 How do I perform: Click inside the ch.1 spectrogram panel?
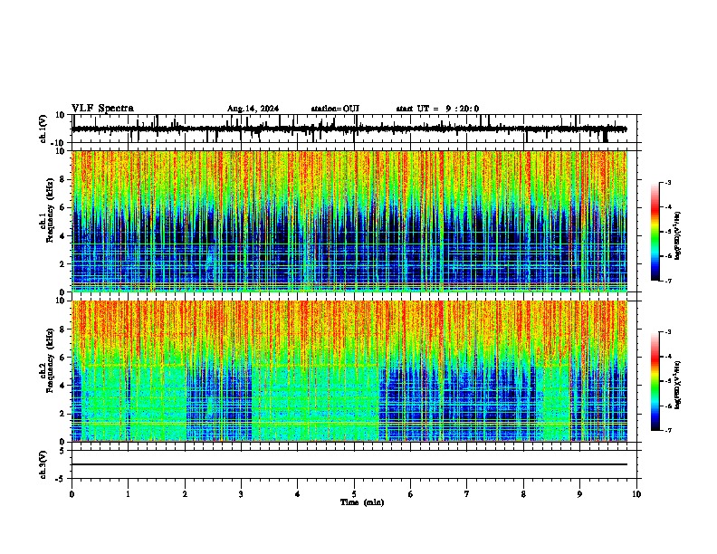(x=349, y=221)
